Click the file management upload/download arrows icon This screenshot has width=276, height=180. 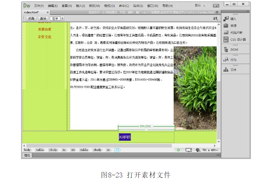(215, 18)
